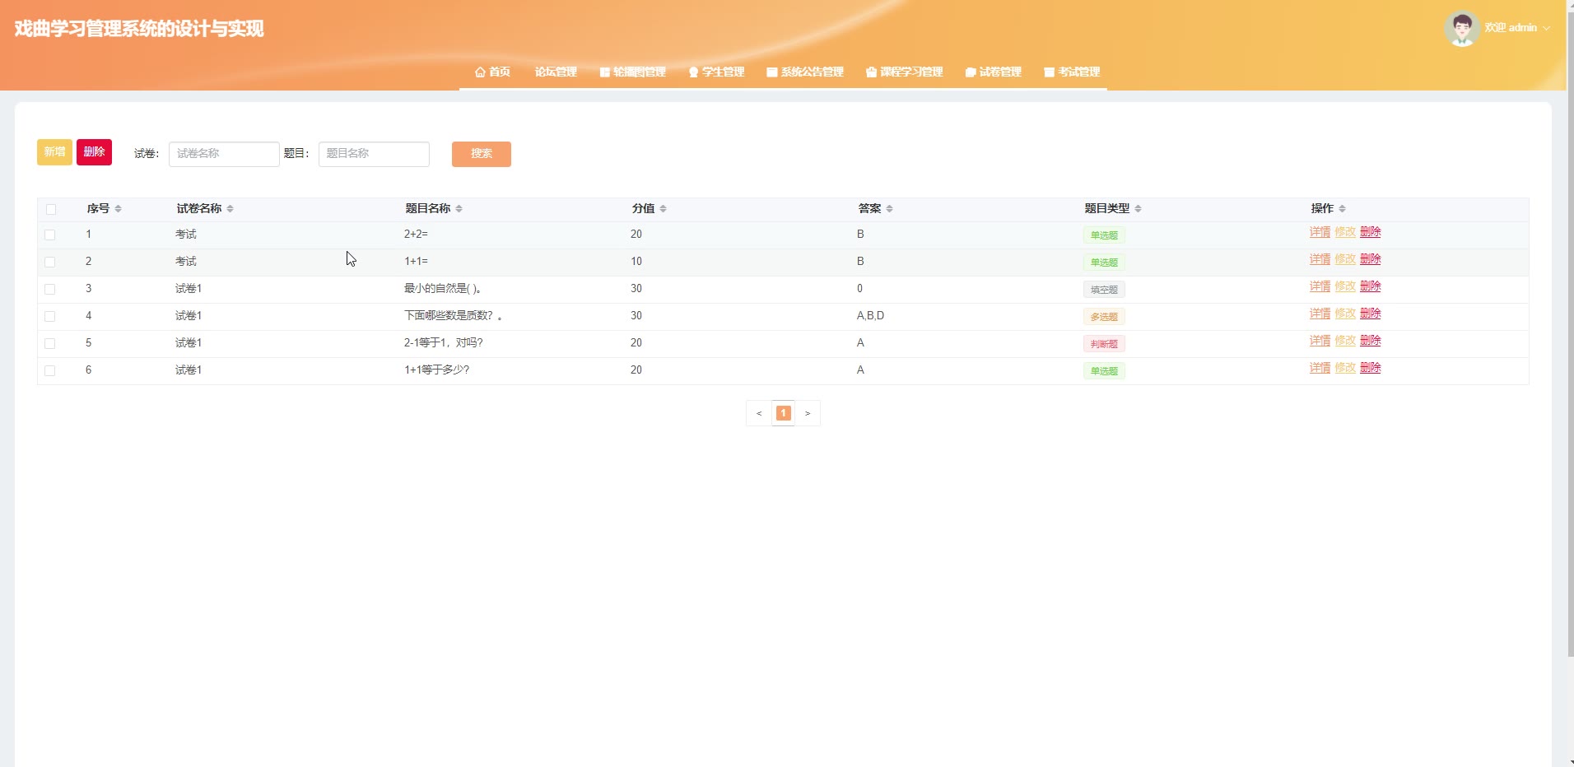Click the home icon beside 首页
The image size is (1574, 767).
tap(480, 72)
